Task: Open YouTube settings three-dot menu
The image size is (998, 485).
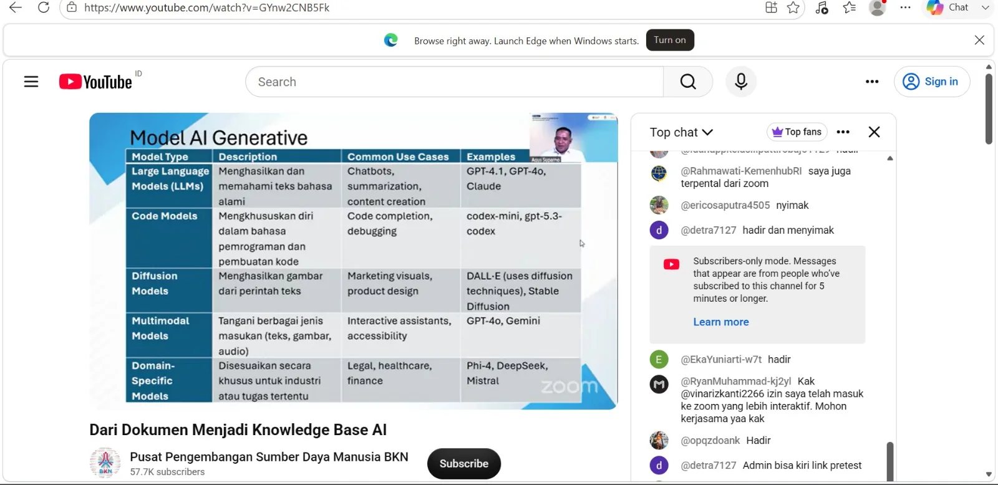Action: [872, 82]
